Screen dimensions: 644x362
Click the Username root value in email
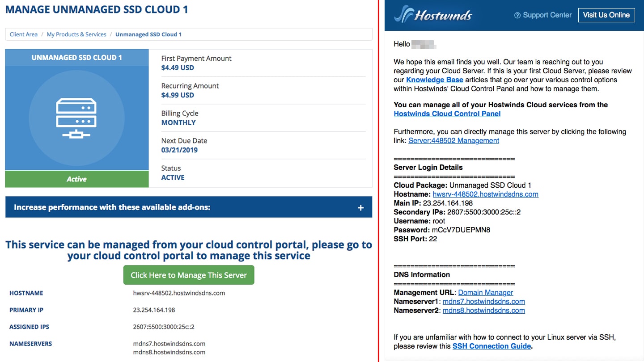[439, 221]
